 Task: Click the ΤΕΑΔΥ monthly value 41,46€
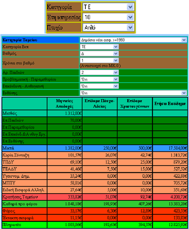tap(76, 169)
